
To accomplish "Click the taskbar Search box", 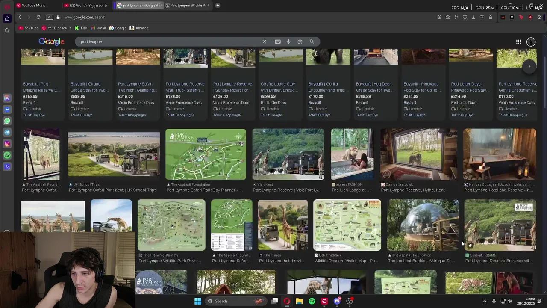I will [x=235, y=301].
